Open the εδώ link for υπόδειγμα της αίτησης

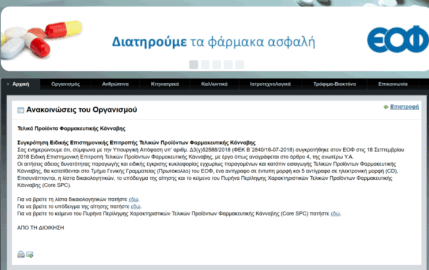[135, 206]
